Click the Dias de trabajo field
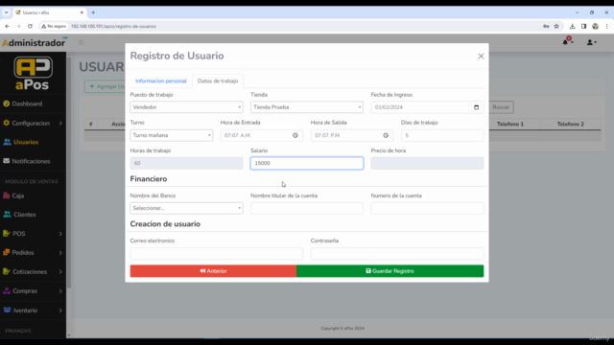Screen dimensions: 614x345 (442, 135)
